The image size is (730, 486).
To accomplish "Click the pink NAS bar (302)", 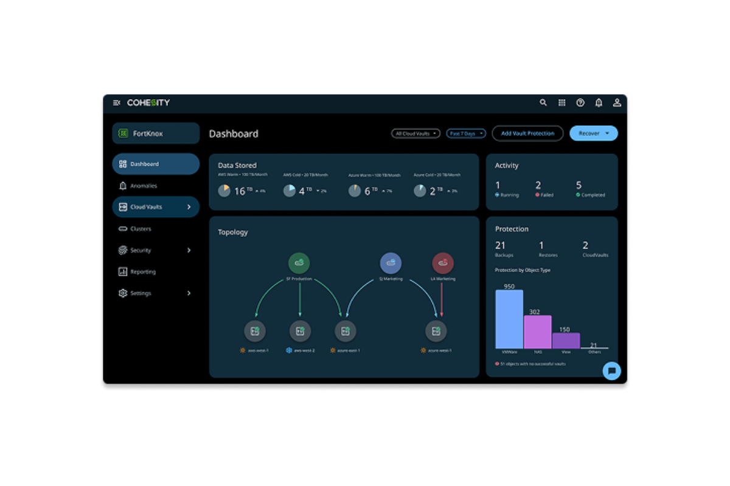I will 537,332.
